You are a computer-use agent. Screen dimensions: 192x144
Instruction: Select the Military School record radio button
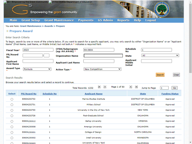point(12,105)
